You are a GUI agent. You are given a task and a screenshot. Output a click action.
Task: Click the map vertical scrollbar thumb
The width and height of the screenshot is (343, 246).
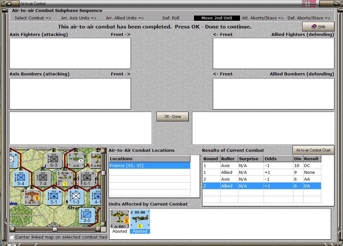click(x=103, y=173)
